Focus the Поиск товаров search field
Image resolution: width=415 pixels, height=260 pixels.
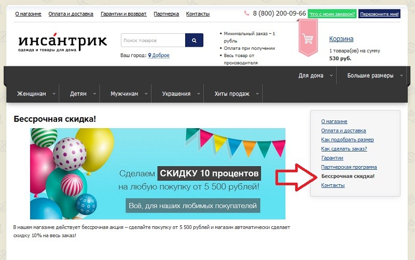[153, 40]
